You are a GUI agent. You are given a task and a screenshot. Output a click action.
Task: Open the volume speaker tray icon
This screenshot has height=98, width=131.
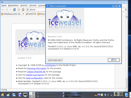click(105, 95)
